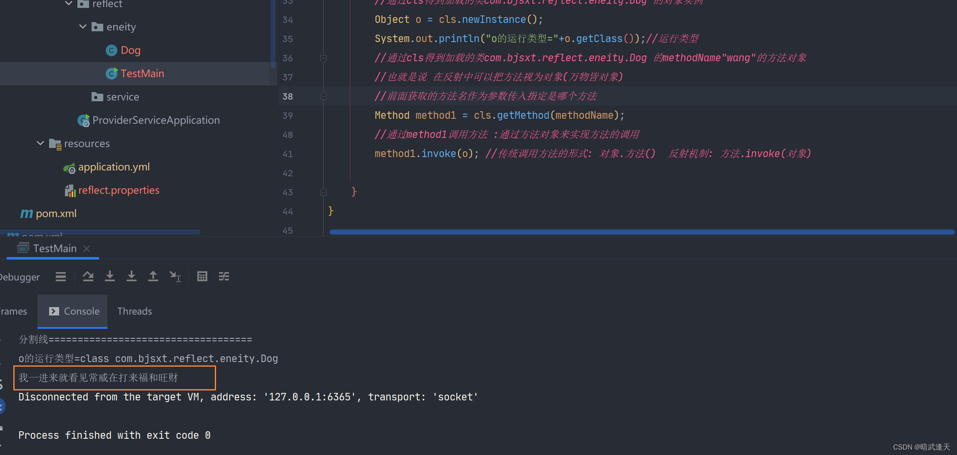The width and height of the screenshot is (957, 455).
Task: Toggle the fold marker at line 43
Action: coord(323,192)
